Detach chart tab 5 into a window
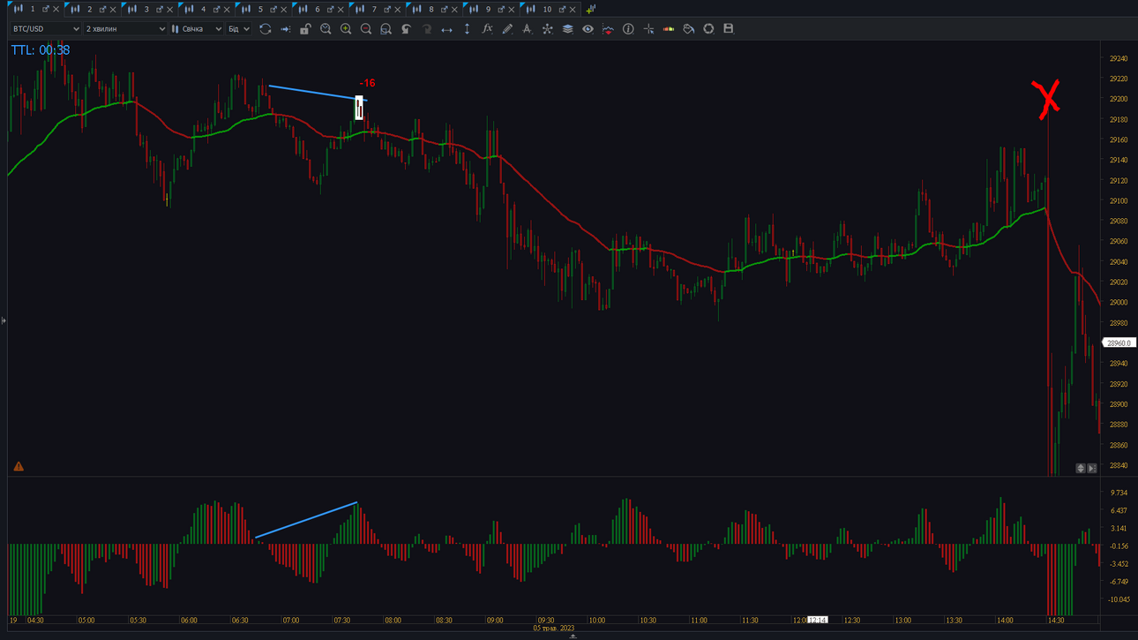Screen dimensions: 1138x640 click(x=273, y=9)
